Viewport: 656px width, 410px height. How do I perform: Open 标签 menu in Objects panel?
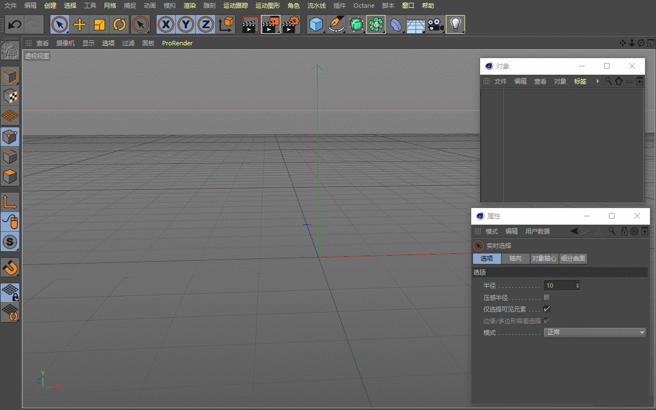click(580, 81)
